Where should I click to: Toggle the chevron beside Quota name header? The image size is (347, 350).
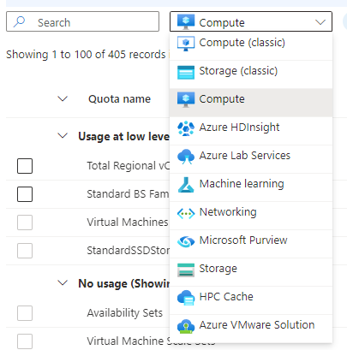63,98
